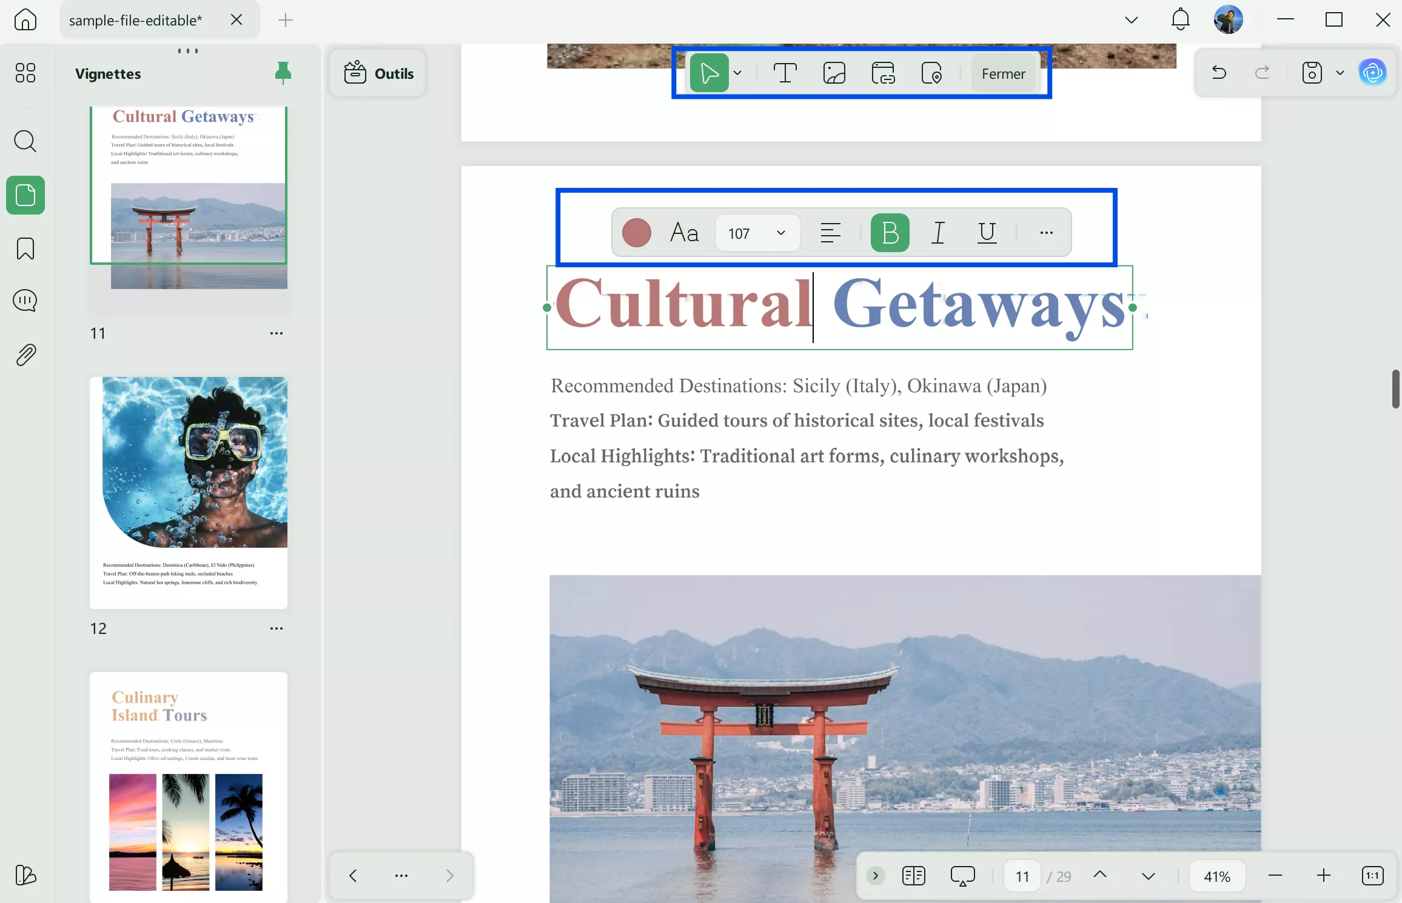Open the Outils menu

click(x=378, y=73)
